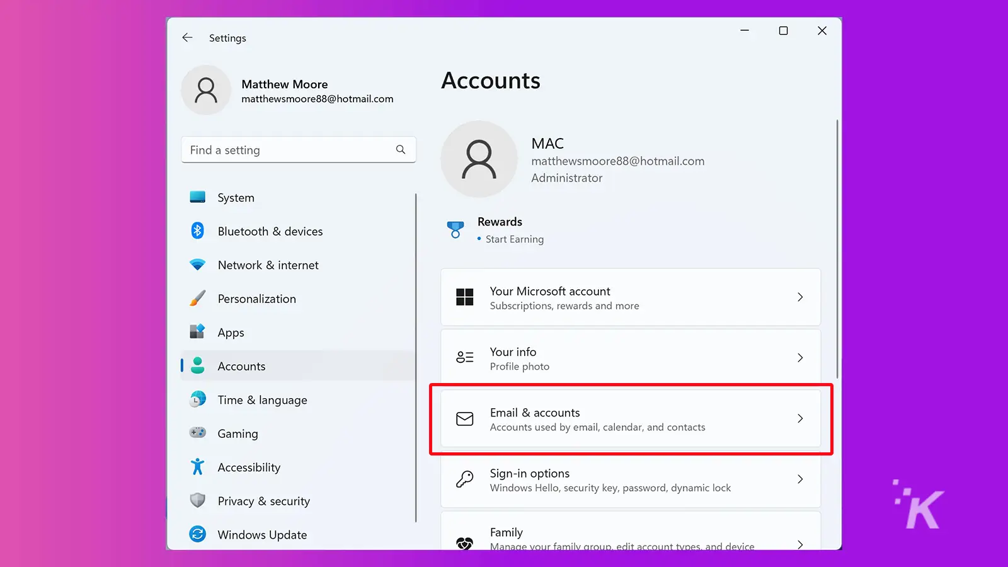Screen dimensions: 1008x567
Task: Maximize the Settings window
Action: click(783, 30)
